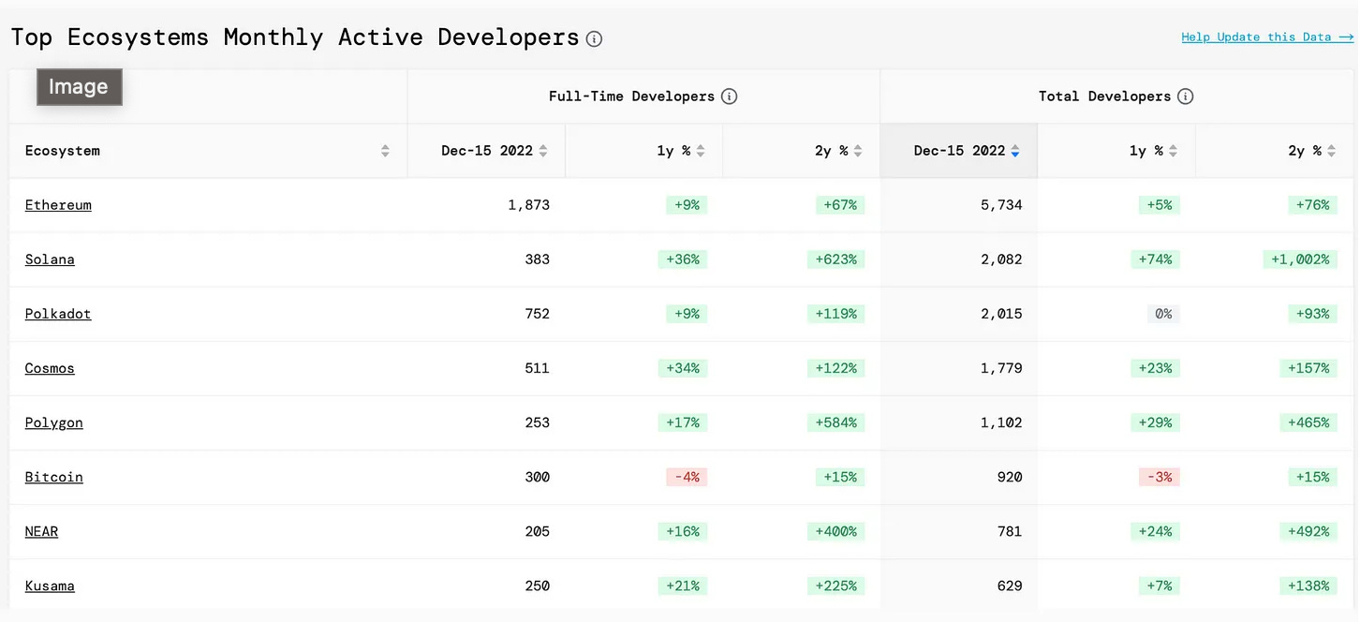
Task: Click the Ecosystem column header text
Action: click(x=63, y=151)
